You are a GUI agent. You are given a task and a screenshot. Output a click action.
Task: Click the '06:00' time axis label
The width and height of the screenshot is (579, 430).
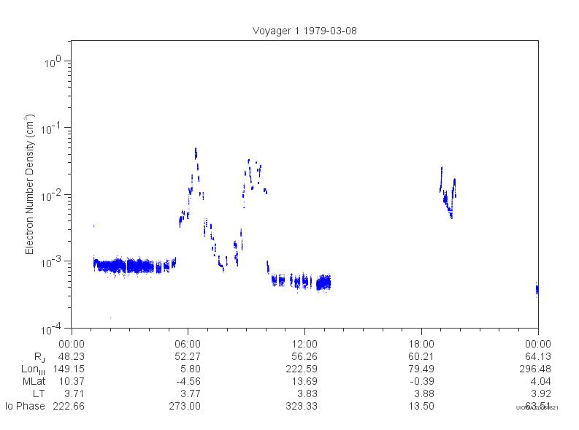[188, 344]
